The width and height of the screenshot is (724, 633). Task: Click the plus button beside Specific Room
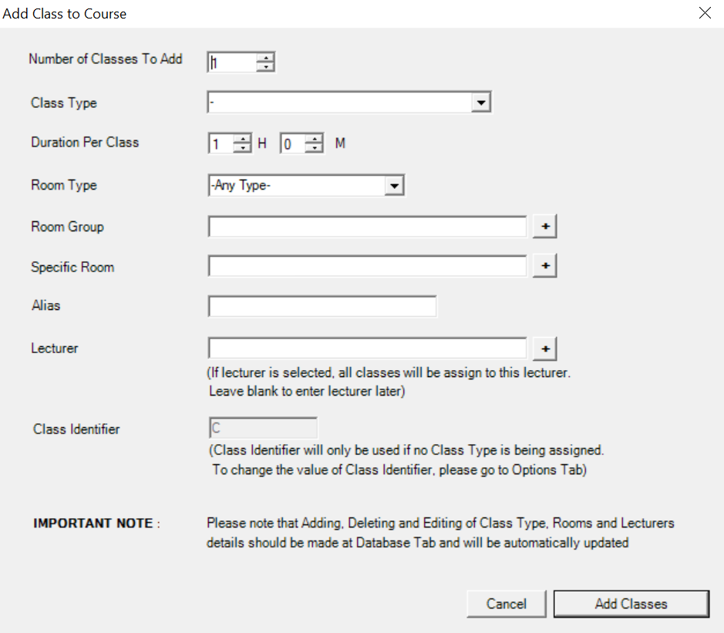(545, 266)
